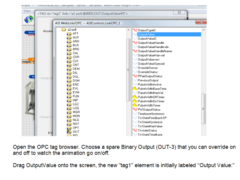Click the string icon beside OutputValueHandleName
This screenshot has width=240, height=180.
point(135,51)
